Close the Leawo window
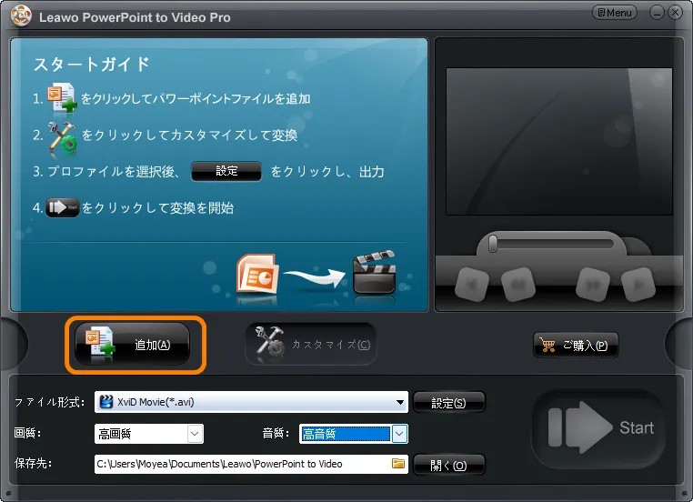This screenshot has width=693, height=502. click(x=676, y=13)
